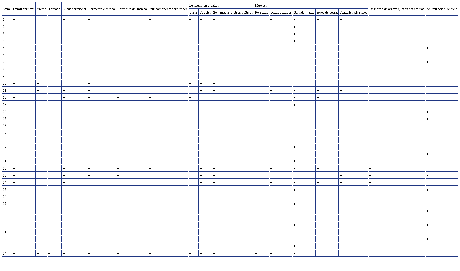The height and width of the screenshot is (271, 460).
Task: Select the Personas sub-column header
Action: [x=261, y=12]
